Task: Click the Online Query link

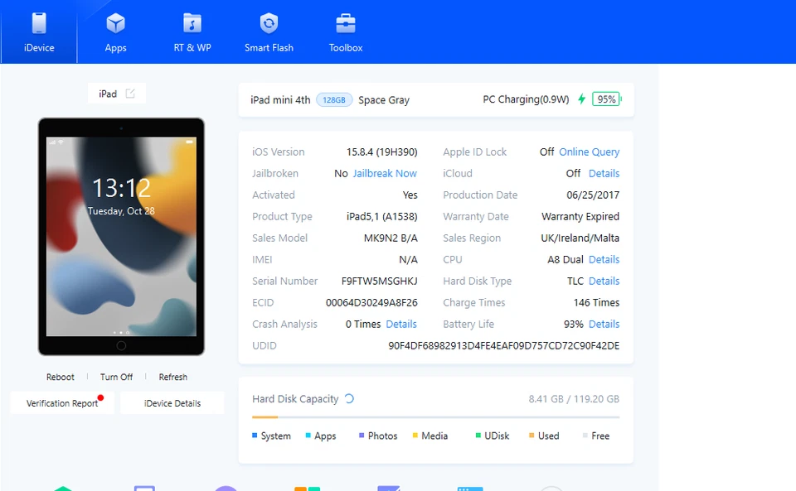Action: click(589, 152)
